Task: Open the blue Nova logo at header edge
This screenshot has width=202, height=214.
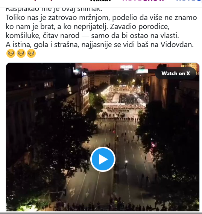Action: 189,0
